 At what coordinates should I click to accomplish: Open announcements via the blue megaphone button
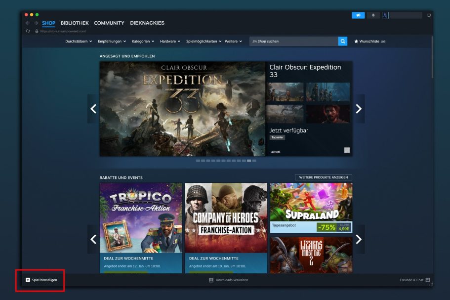click(x=358, y=15)
